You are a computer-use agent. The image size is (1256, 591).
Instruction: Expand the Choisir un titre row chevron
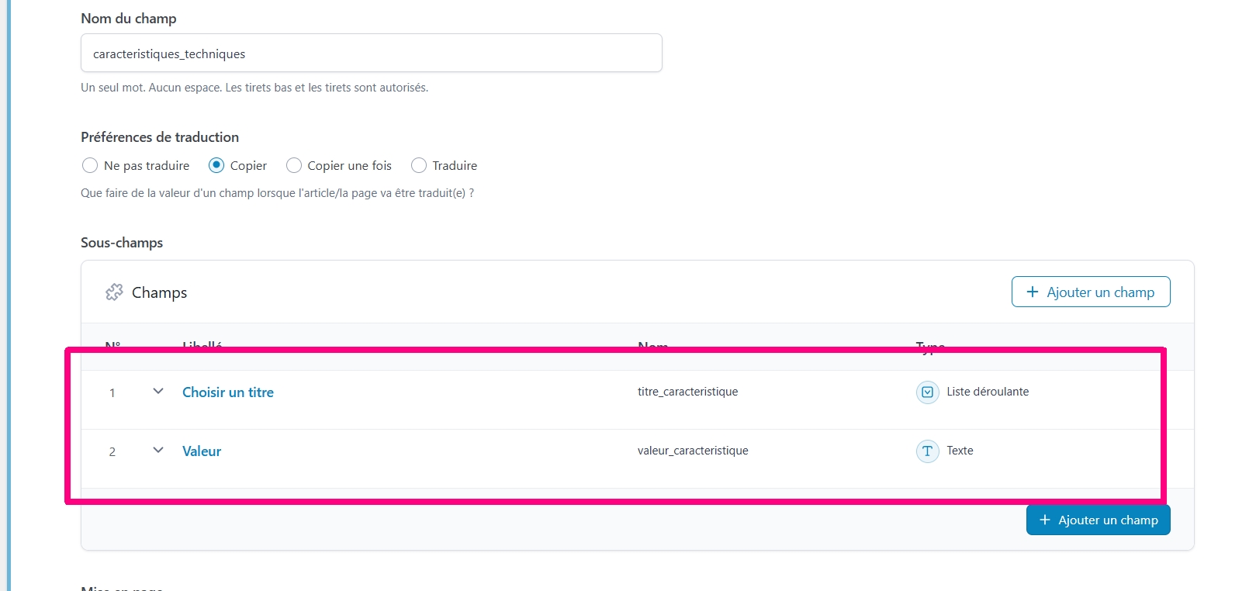158,392
